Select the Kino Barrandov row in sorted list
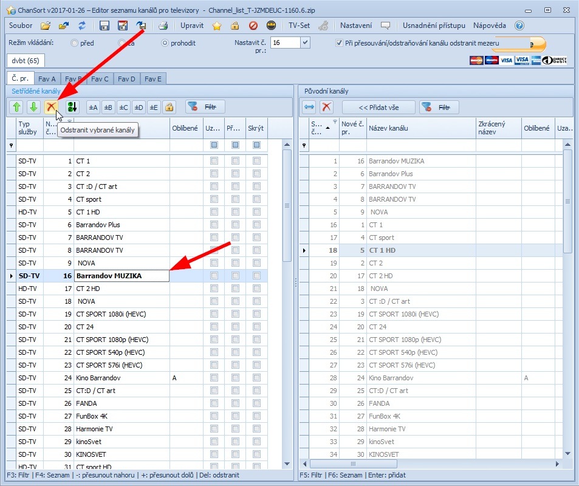 click(137, 378)
